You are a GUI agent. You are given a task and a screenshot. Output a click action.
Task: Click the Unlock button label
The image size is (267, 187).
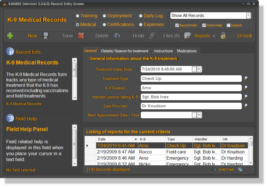(244, 36)
